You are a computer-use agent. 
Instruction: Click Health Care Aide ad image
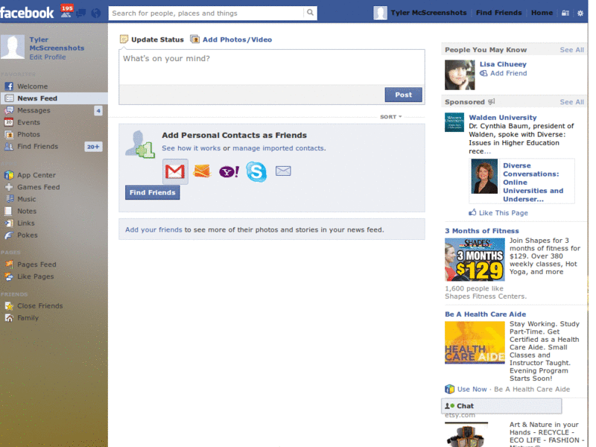coord(475,343)
